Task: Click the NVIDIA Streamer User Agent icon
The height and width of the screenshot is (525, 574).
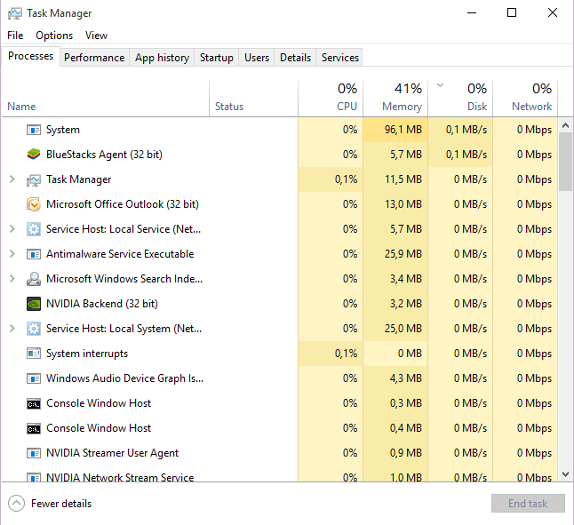Action: (x=34, y=453)
